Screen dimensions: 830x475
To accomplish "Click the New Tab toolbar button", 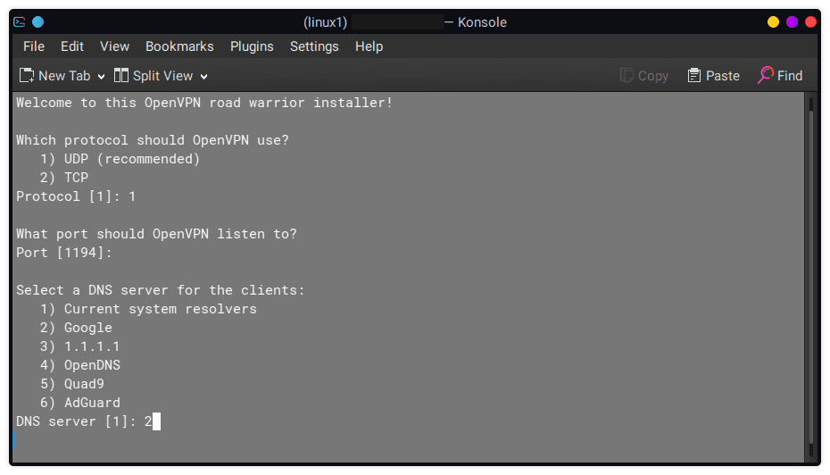I will (55, 76).
